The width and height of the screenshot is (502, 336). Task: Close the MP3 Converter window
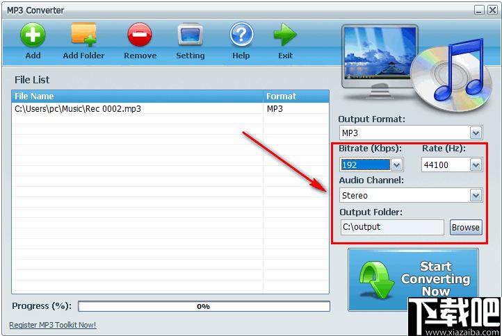pos(492,10)
